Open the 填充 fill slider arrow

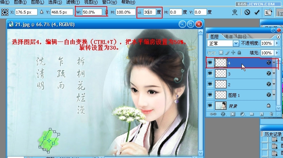[x=277, y=53]
